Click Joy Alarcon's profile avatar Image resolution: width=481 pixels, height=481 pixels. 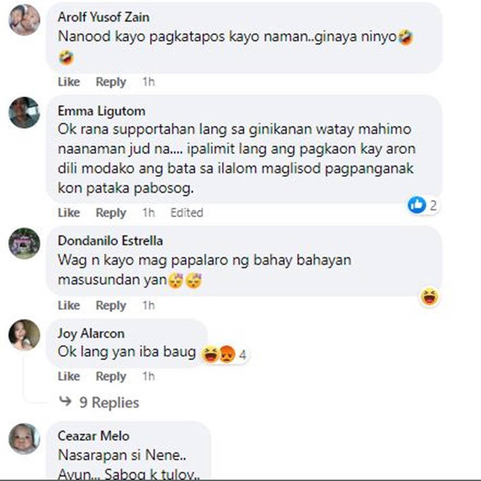[x=24, y=335]
